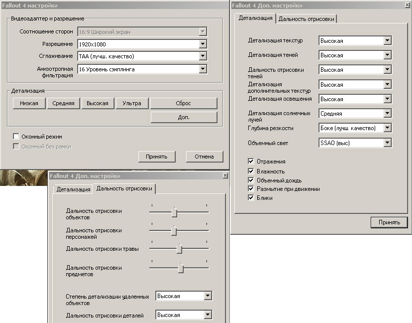Open the Сглаживание dropdown showing TAA
Image resolution: width=412 pixels, height=323 pixels.
click(x=142, y=56)
